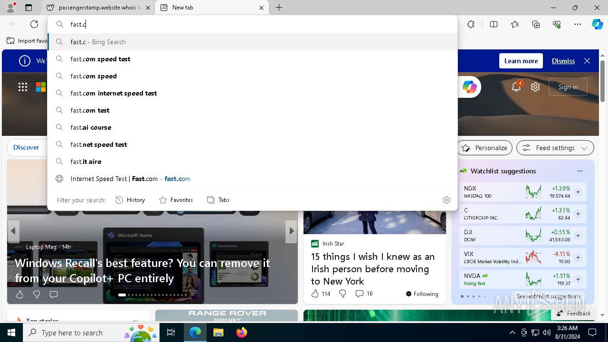
Task: Go to previous carousel story
Action: tap(13, 231)
